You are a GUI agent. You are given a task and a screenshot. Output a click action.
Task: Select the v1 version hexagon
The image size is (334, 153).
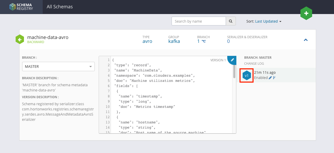247,76
